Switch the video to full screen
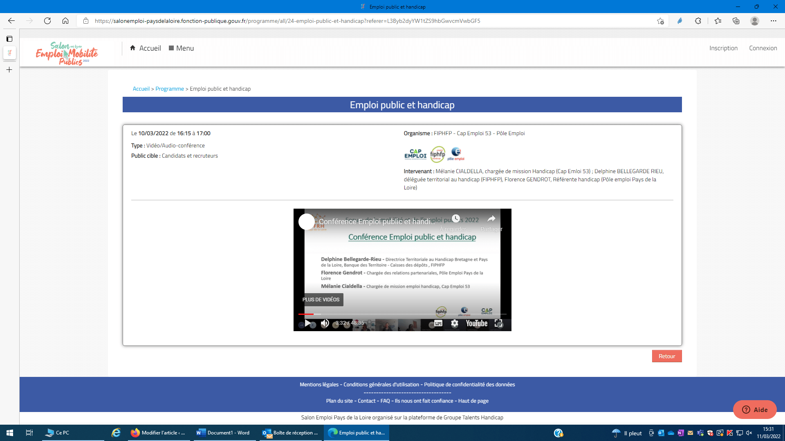 (x=499, y=323)
